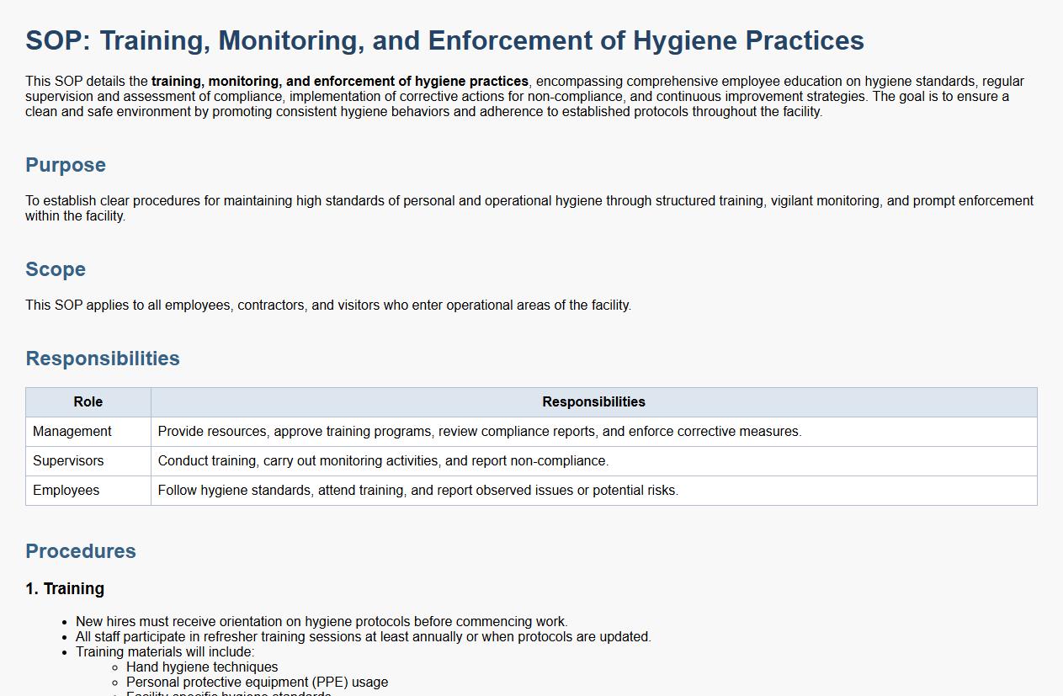Click the Scope paragraph about employees and contractors
The width and height of the screenshot is (1063, 696).
coord(328,305)
